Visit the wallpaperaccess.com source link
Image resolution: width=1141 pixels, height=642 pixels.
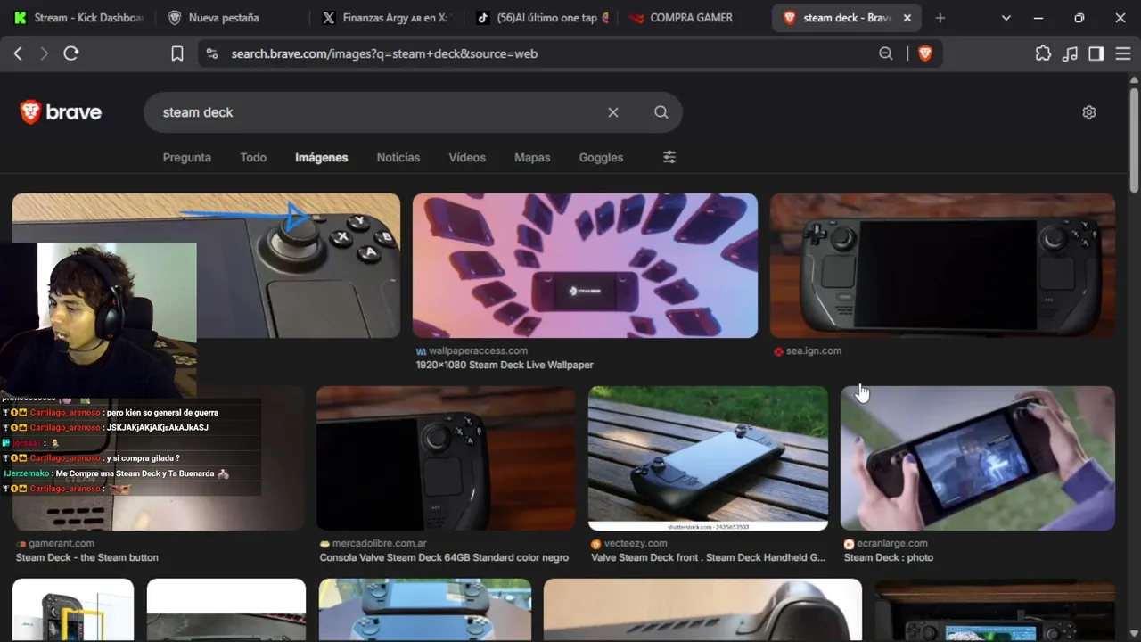(x=478, y=350)
